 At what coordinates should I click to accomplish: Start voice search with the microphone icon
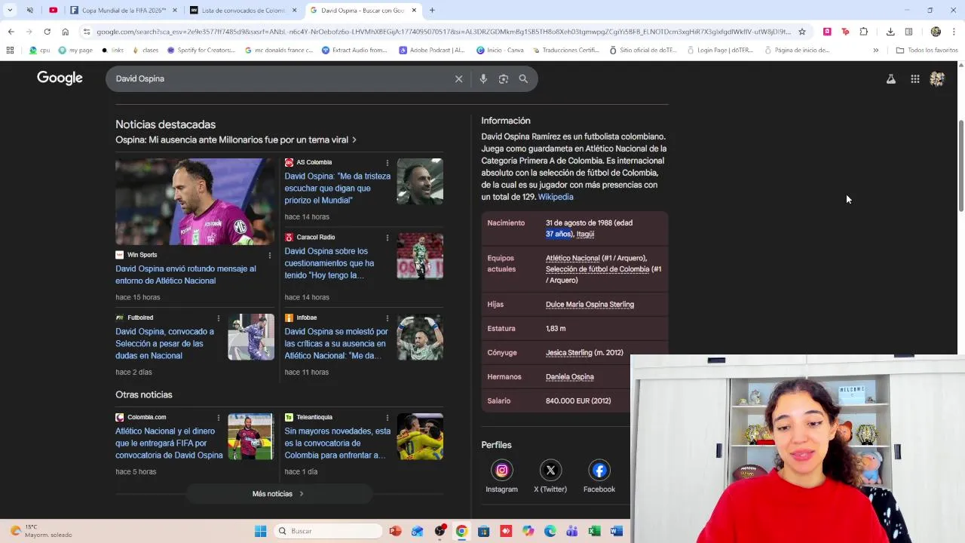coord(483,78)
